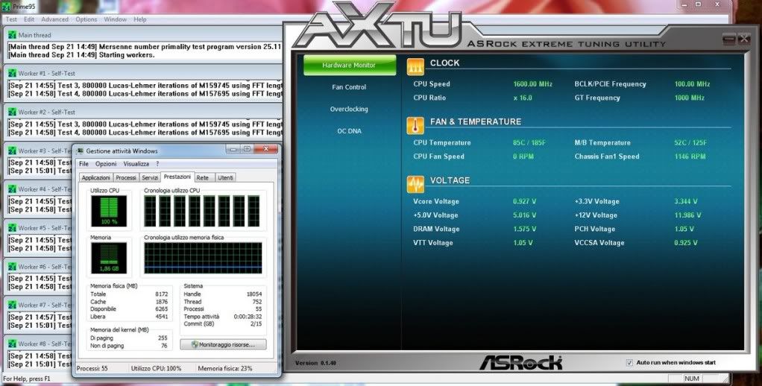Viewport: 762px width, 386px height.
Task: Switch to the Rete tab
Action: coord(203,177)
